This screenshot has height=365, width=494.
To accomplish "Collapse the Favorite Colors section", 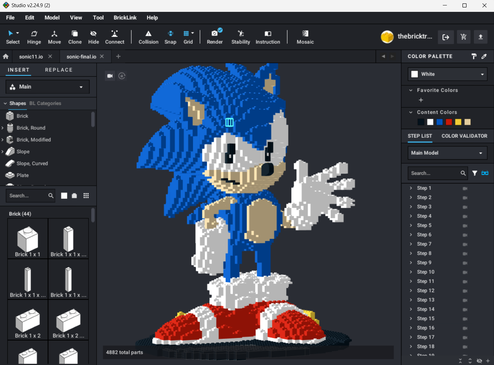I will (411, 90).
